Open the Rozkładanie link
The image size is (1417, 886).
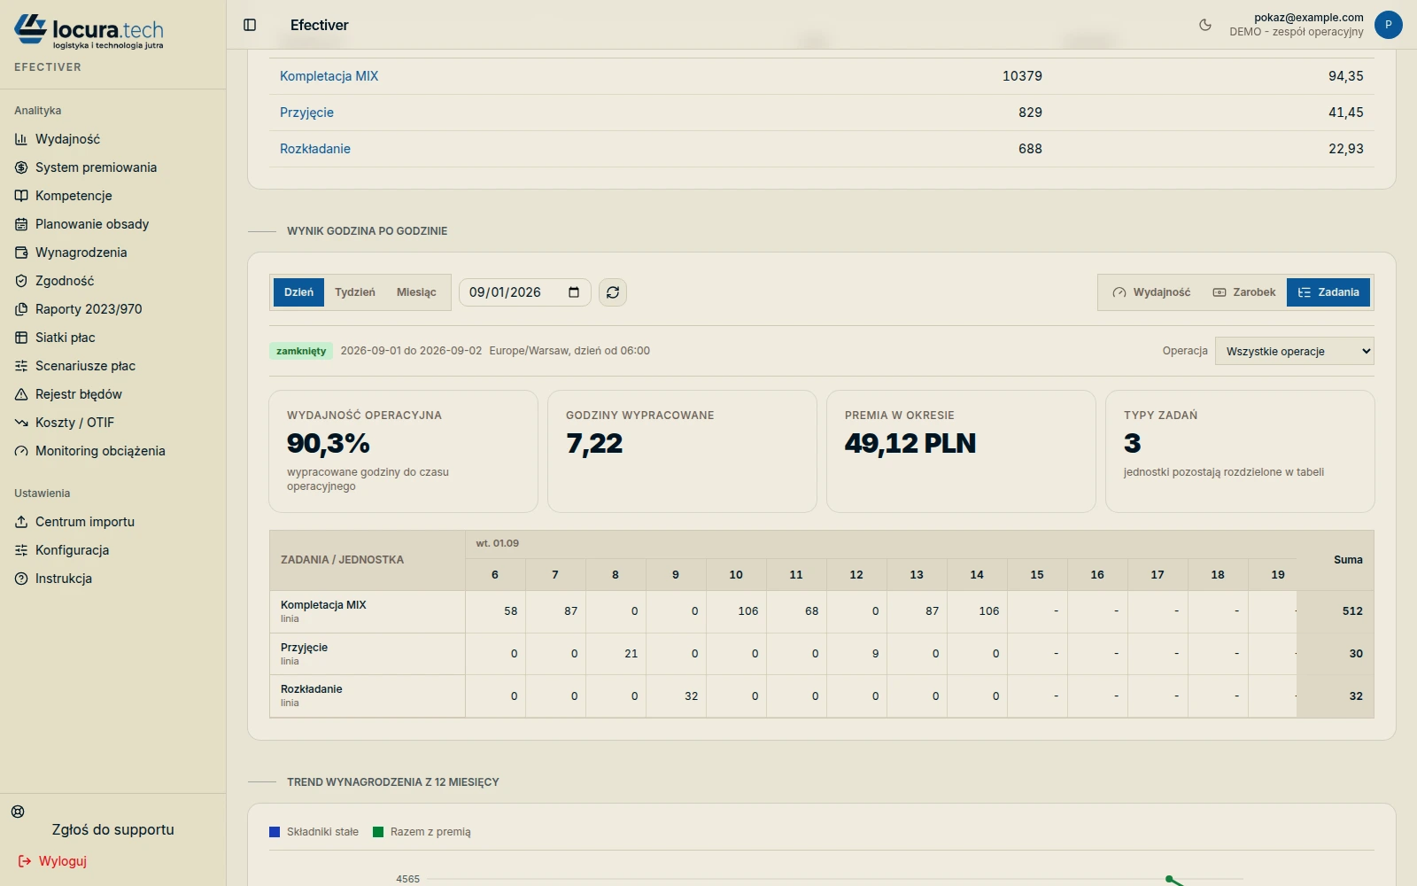tap(315, 149)
